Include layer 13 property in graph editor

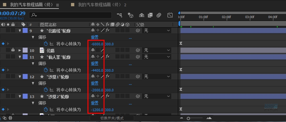tap(52, 110)
